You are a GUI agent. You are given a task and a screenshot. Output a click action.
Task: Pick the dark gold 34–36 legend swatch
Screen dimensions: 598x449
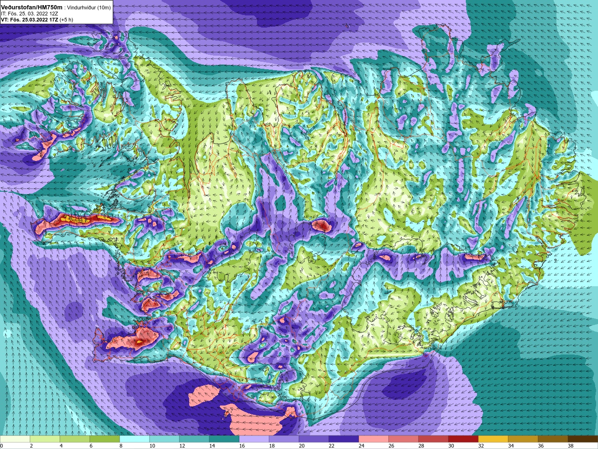(523, 439)
